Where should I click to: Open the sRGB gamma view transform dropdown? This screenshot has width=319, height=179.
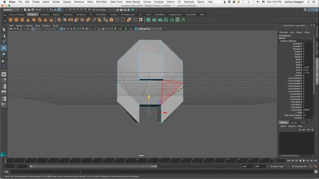click(x=150, y=29)
